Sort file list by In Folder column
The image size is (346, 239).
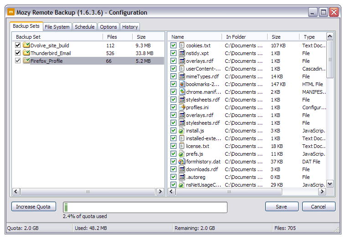point(245,37)
